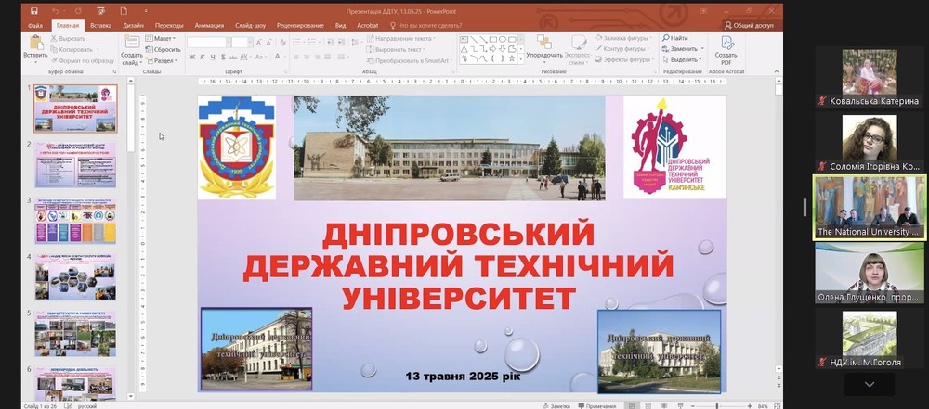Screen dimensions: 929x409
Task: Toggle italic К formatting
Action: 202,57
